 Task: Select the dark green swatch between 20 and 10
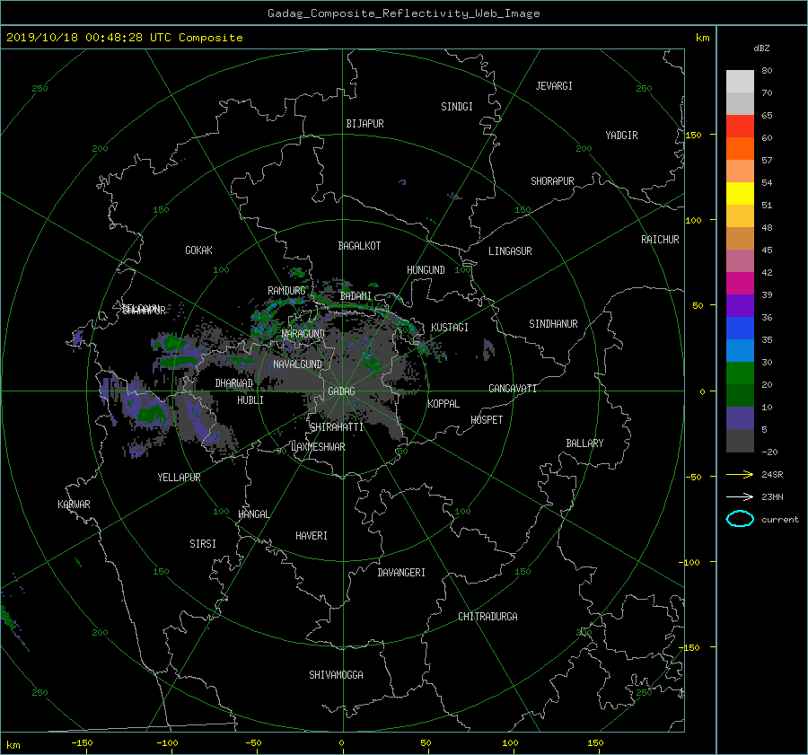point(740,395)
